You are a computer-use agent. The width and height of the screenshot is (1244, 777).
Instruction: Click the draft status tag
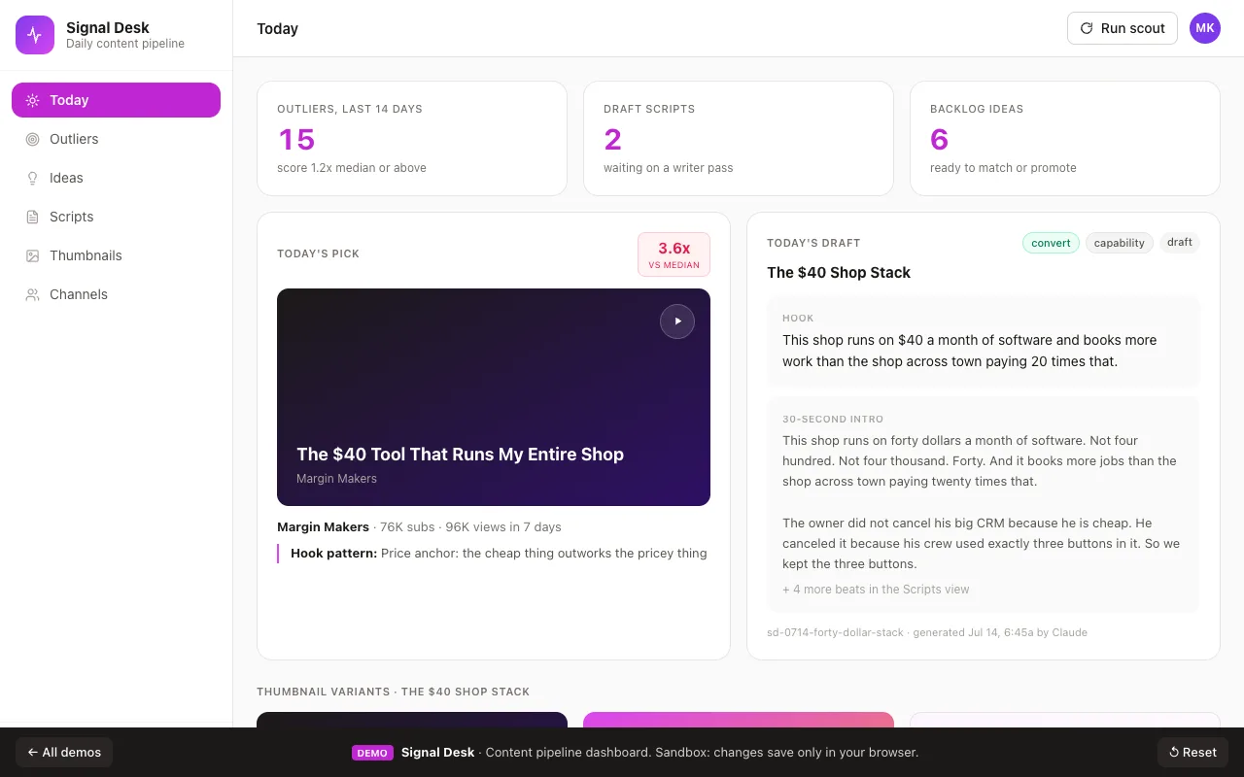coord(1180,243)
